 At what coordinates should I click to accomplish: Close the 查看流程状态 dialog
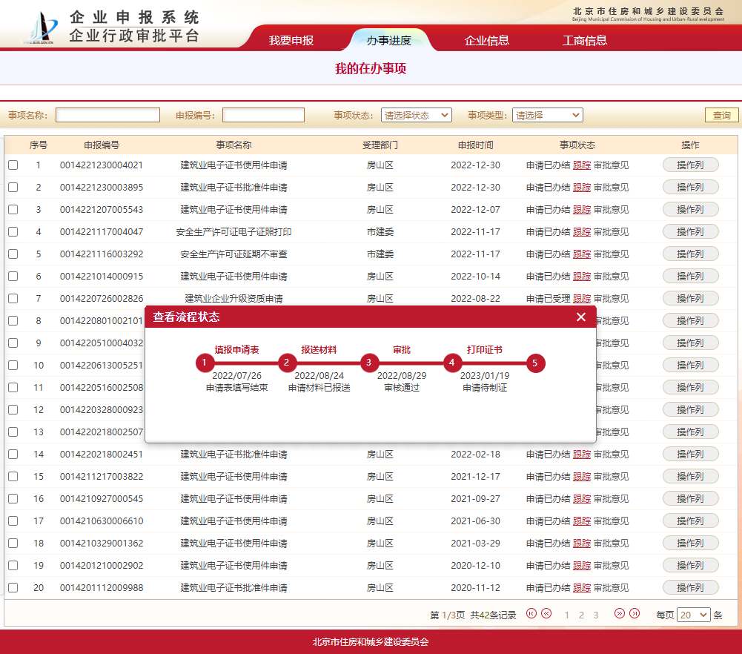coord(581,317)
